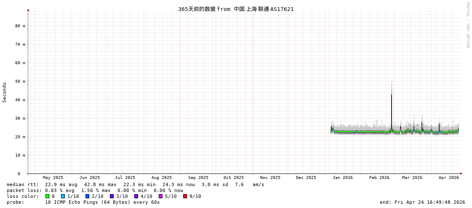Click the x-axis arrowhead at the right end
Image resolution: width=472 pixels, height=208 pixels.
[x=461, y=173]
